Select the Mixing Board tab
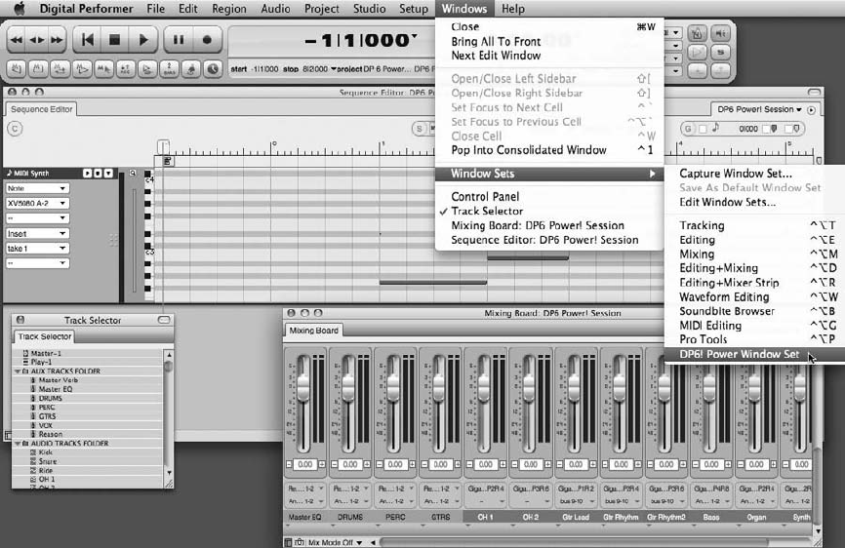Viewport: 845px width, 548px height. (x=313, y=331)
